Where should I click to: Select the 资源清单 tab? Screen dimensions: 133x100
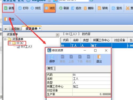tap(31, 29)
